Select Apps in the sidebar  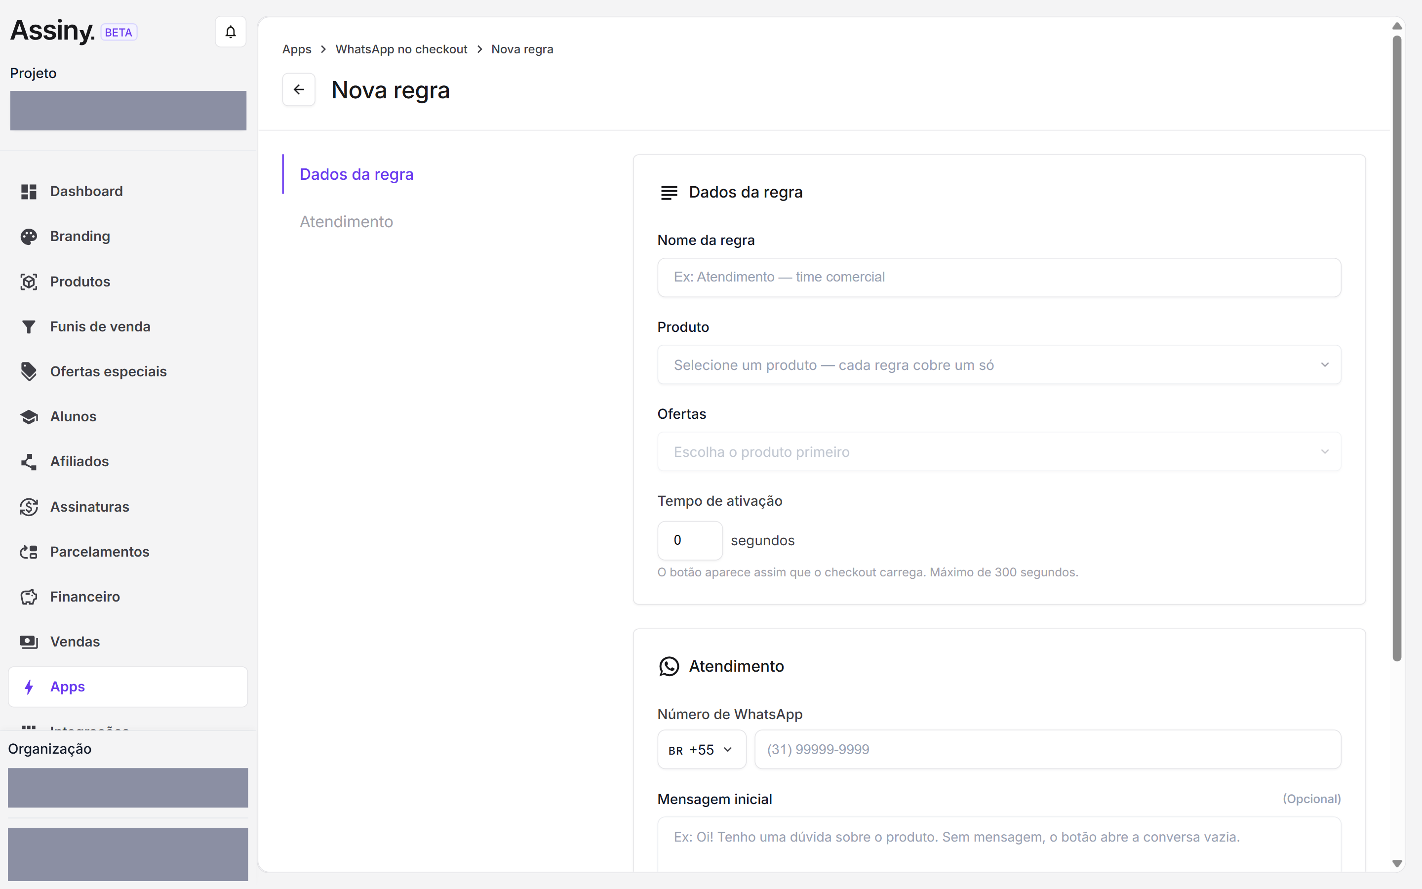tap(128, 687)
